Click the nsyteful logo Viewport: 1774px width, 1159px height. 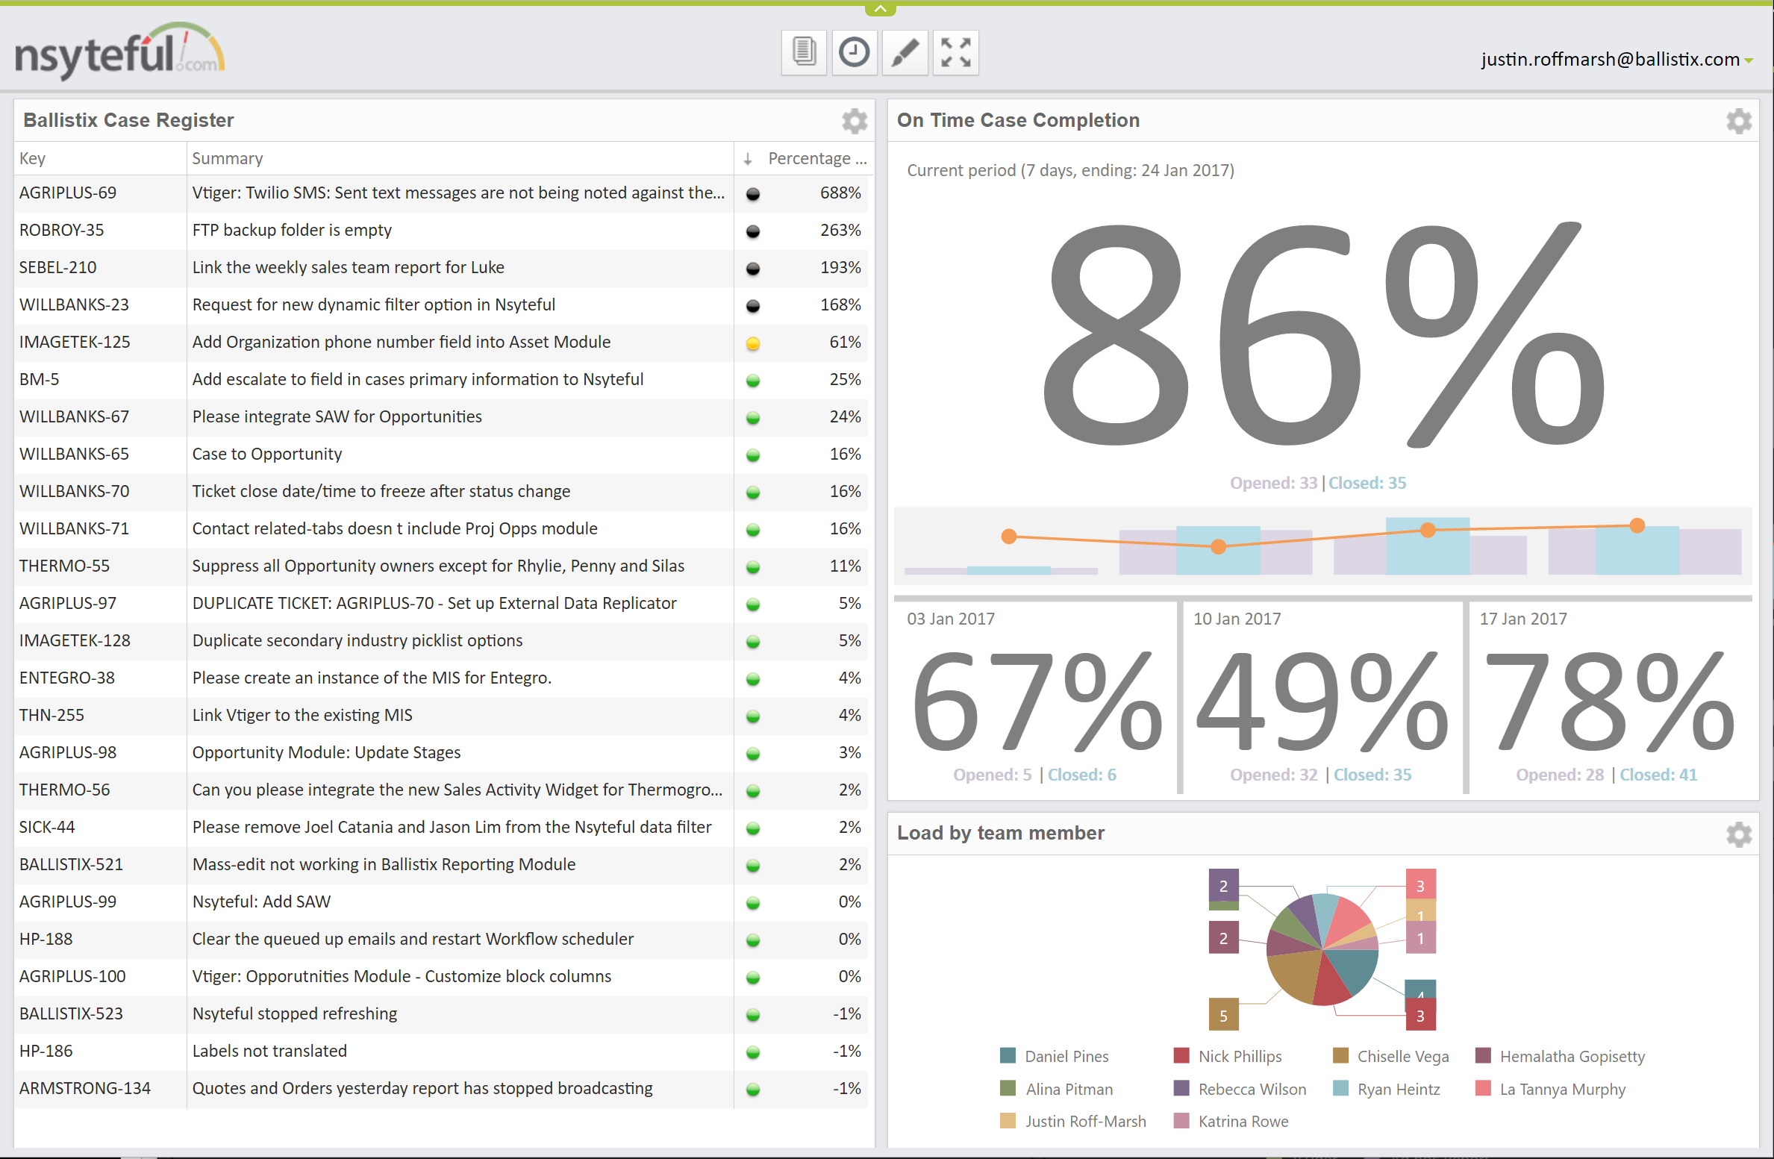[119, 51]
